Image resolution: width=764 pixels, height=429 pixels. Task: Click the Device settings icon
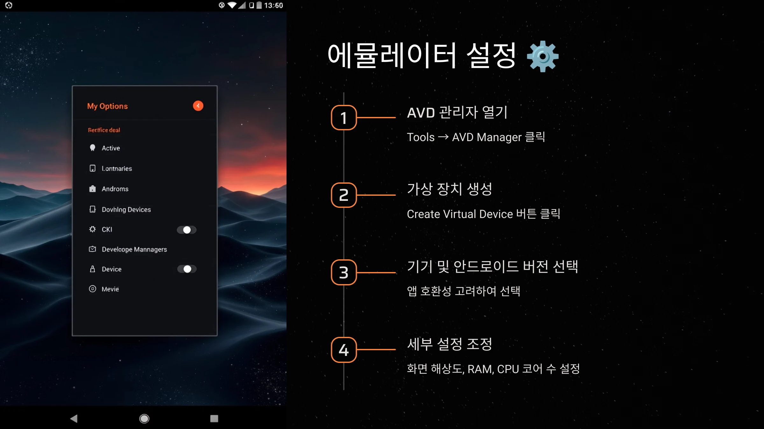point(92,269)
